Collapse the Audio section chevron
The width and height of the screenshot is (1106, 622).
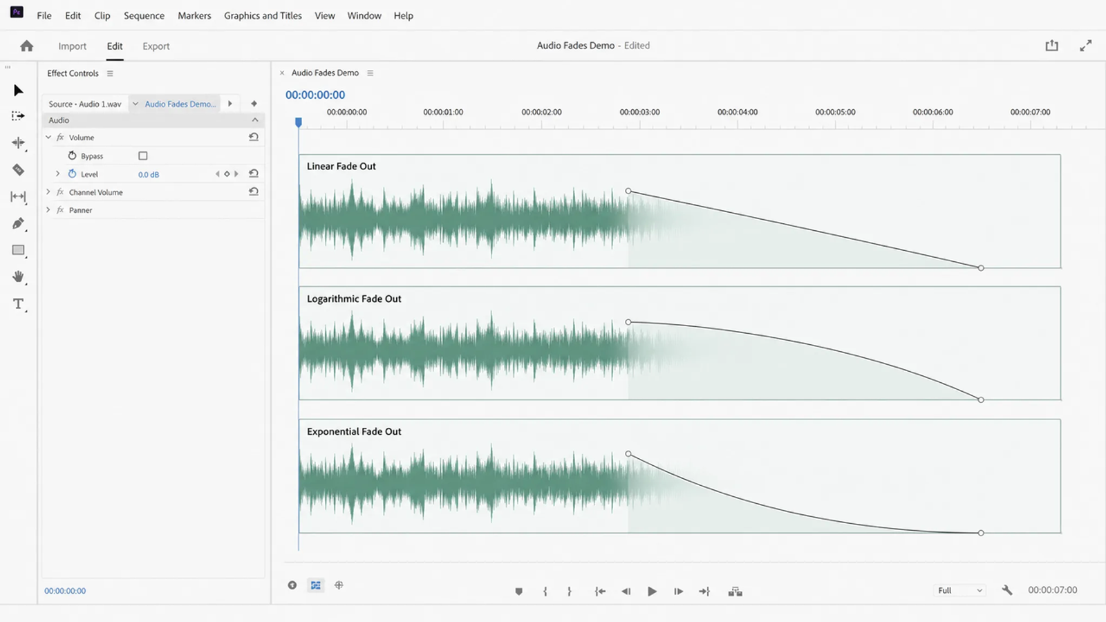(x=255, y=120)
